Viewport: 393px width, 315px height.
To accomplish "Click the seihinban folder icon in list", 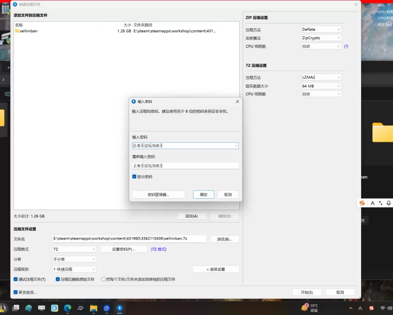I will click(x=17, y=31).
